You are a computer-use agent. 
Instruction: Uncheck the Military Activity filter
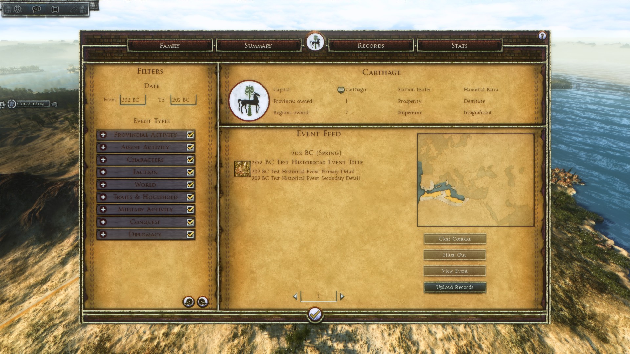[x=190, y=209]
